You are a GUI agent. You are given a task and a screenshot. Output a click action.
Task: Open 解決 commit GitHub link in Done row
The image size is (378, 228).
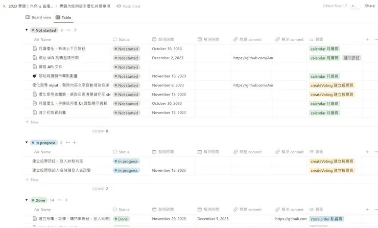click(291, 219)
